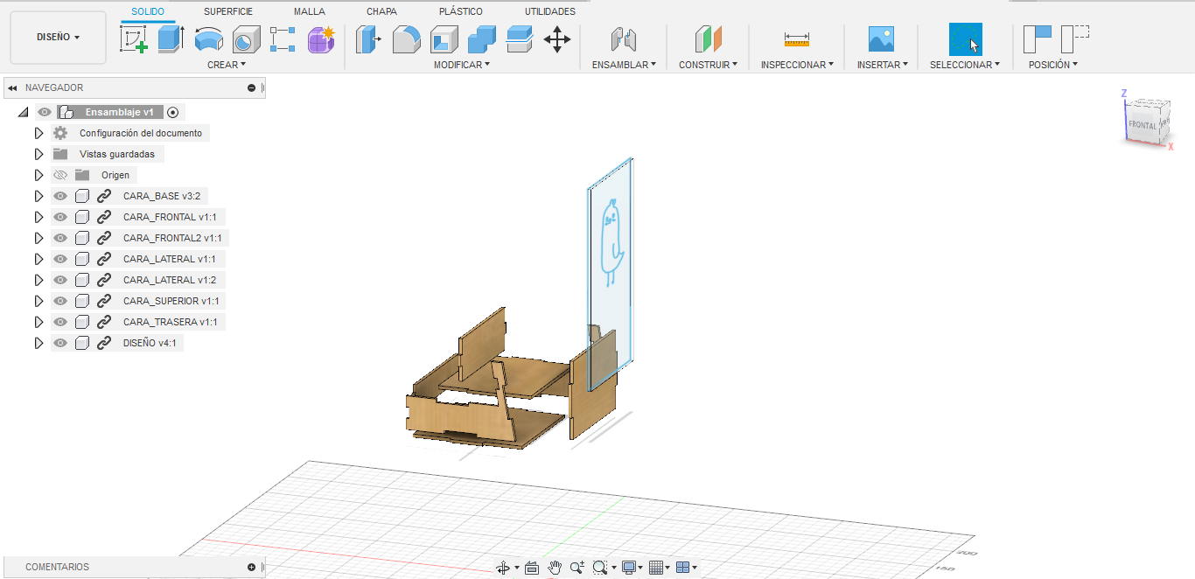Click the Measure icon in Inspeccionar
Image resolution: width=1195 pixels, height=579 pixels.
[797, 39]
